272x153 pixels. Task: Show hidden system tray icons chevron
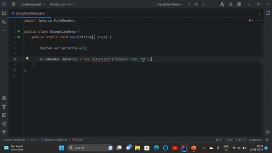tap(204, 148)
